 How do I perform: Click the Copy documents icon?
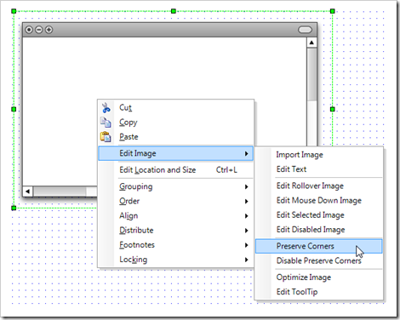(106, 123)
